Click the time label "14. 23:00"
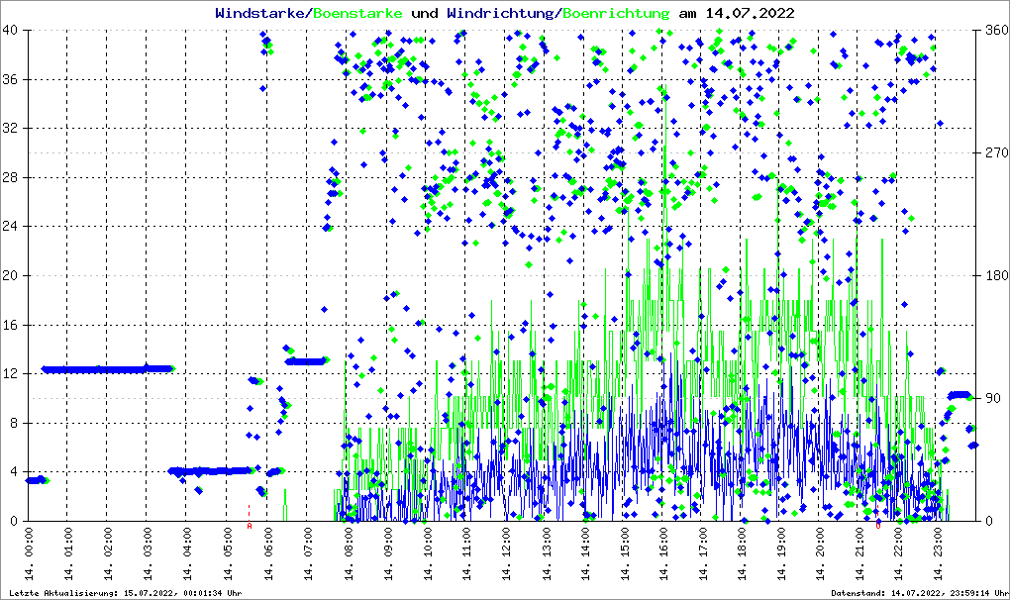The height and width of the screenshot is (600, 1010). point(938,553)
